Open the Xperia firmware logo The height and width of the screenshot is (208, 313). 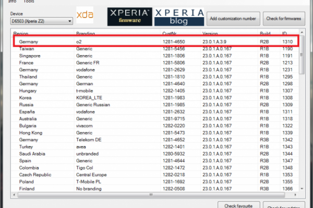coord(129,17)
